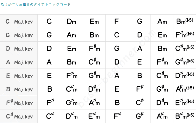Select the A Maj. key row header

click(19, 62)
